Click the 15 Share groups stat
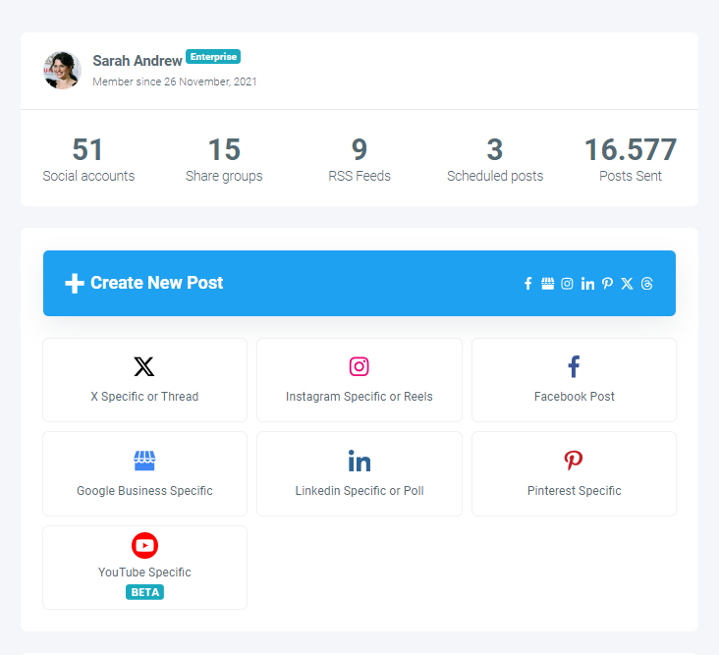Image resolution: width=719 pixels, height=655 pixels. 224,159
